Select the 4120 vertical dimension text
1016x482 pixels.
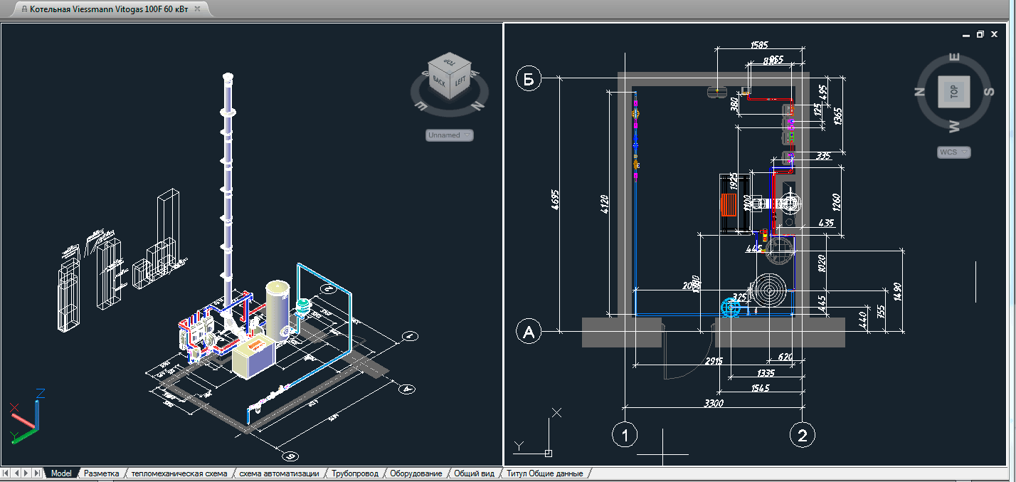(605, 204)
